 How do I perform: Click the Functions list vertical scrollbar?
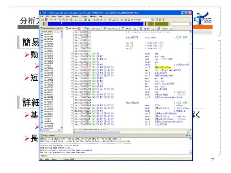point(62,80)
